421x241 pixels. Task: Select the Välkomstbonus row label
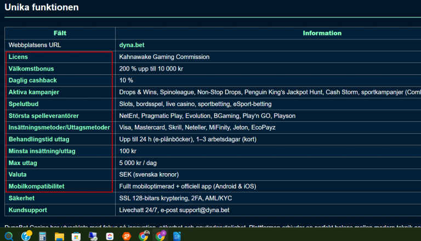(31, 68)
